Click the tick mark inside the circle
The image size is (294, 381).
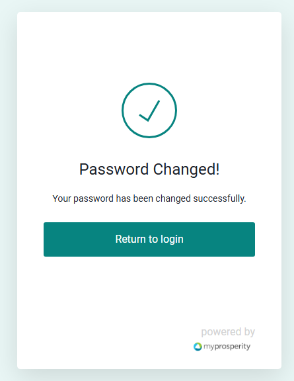click(x=149, y=111)
